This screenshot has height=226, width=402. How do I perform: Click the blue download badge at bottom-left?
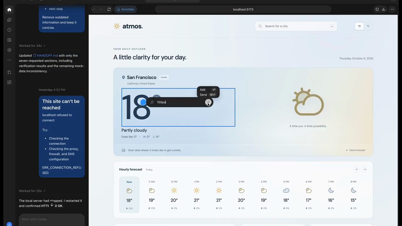(9, 224)
